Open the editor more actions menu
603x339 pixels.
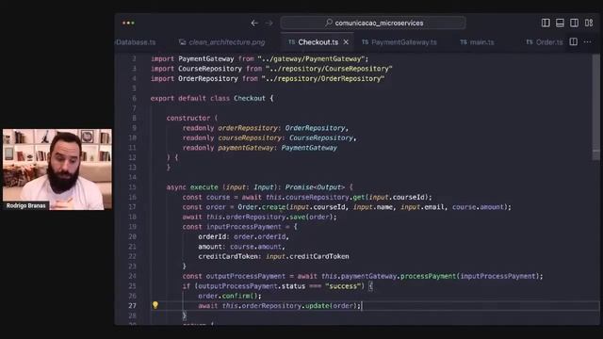pyautogui.click(x=588, y=41)
